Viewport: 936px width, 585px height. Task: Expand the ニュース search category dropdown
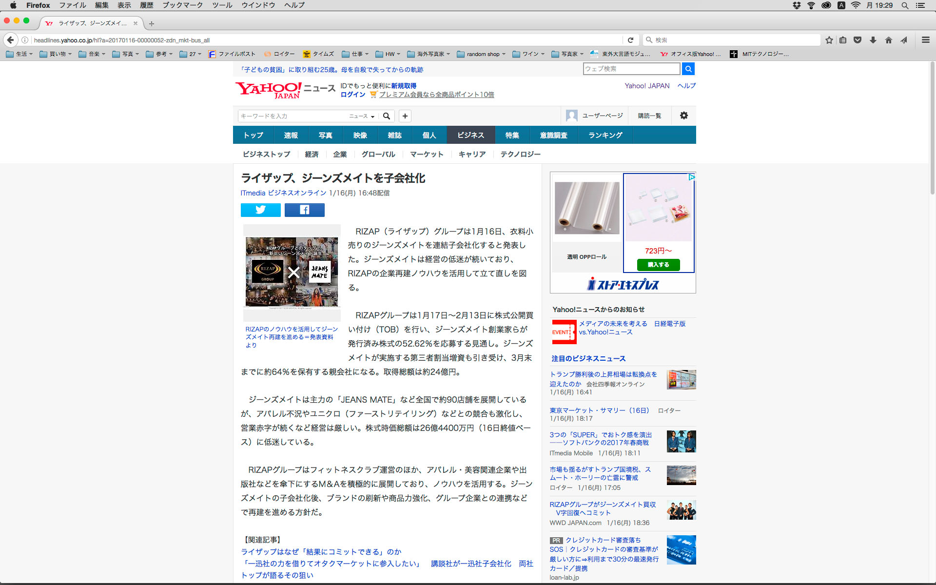coord(362,116)
